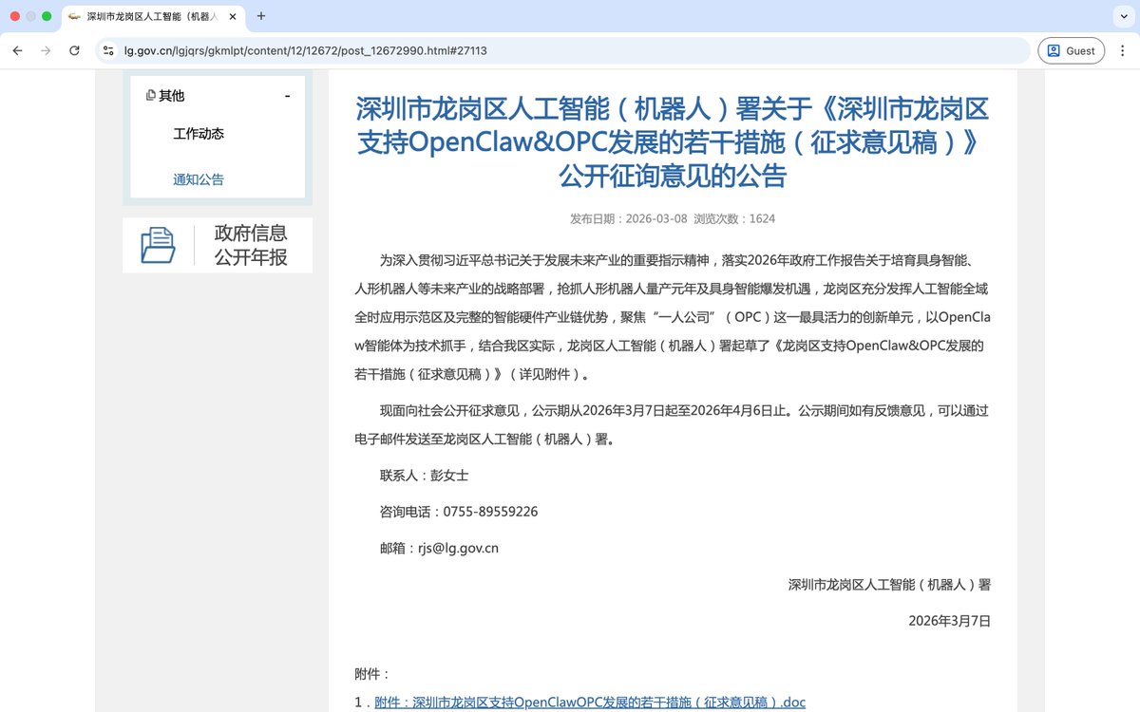View site information icon in address bar
The height and width of the screenshot is (712, 1140).
point(108,50)
